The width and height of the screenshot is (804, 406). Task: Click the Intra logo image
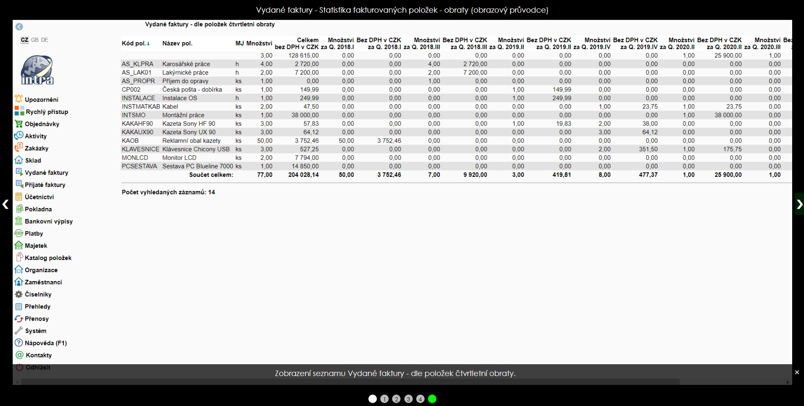point(37,70)
